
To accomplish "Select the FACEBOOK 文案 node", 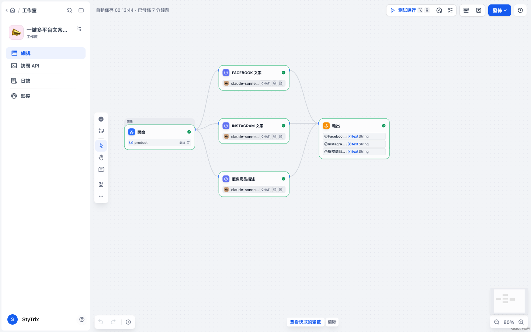I will [254, 78].
